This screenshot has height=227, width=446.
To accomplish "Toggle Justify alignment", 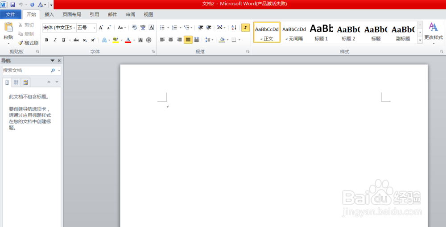I will coord(188,40).
